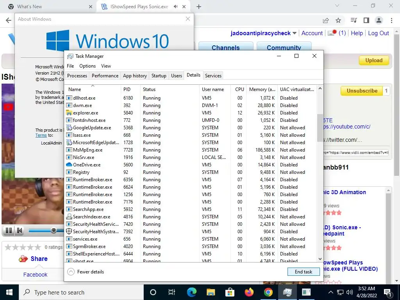Click the explorer.exe folder icon in Task Manager
The height and width of the screenshot is (300, 400).
[x=69, y=113]
